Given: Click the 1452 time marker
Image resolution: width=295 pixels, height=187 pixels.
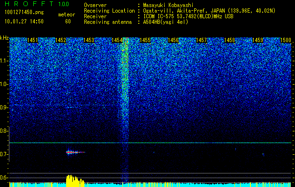Looking at the screenshot, I should (61, 40).
